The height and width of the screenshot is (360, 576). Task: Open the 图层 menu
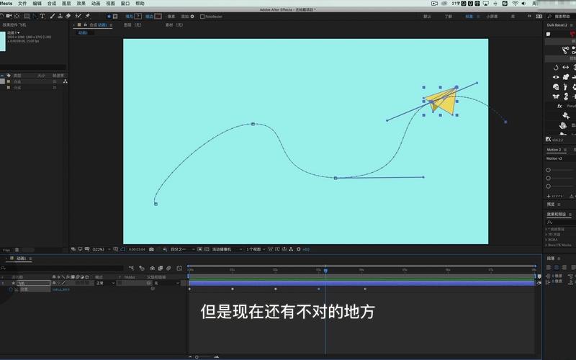(66, 4)
